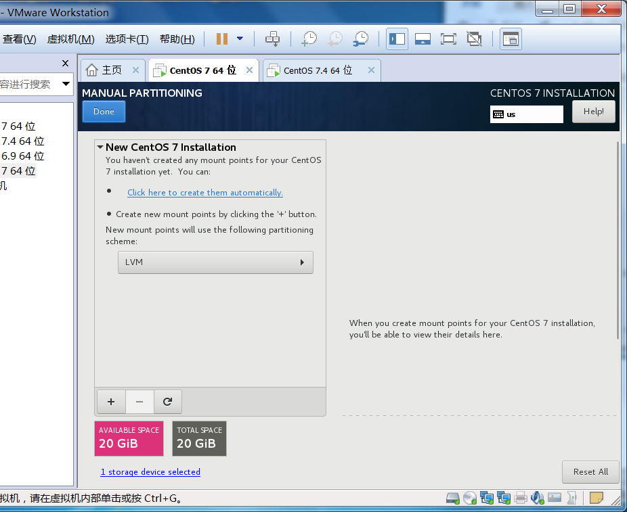Close the 主页 tab
Viewport: 627px width, 512px height.
(135, 70)
